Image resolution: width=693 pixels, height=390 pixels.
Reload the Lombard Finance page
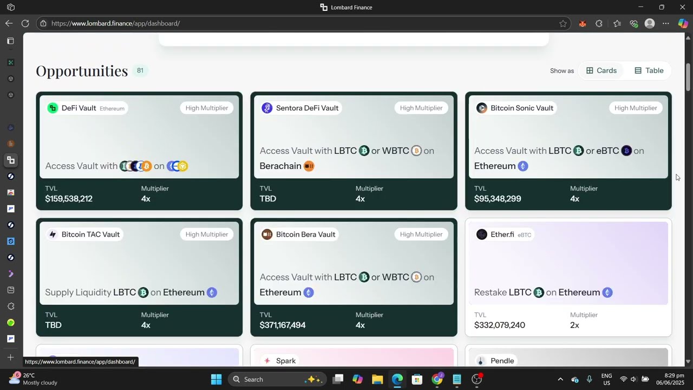click(25, 23)
